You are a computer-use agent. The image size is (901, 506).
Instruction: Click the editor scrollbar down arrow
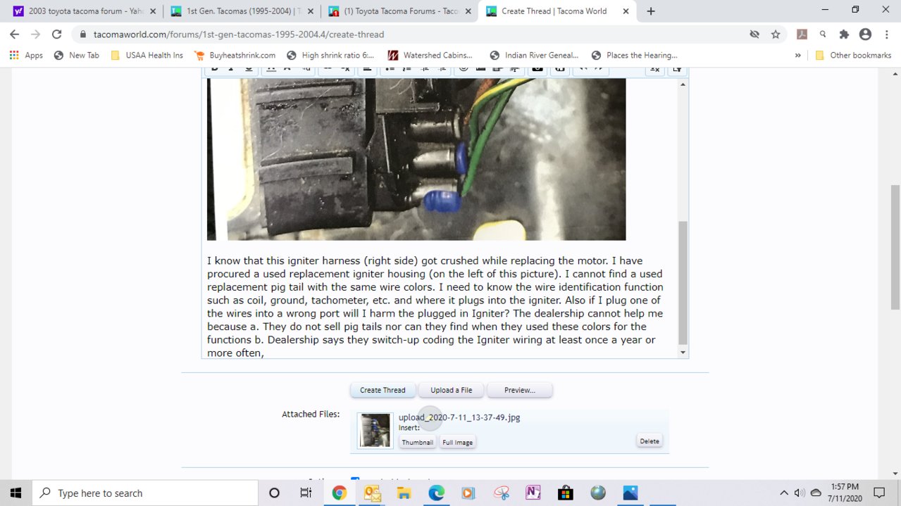point(683,352)
